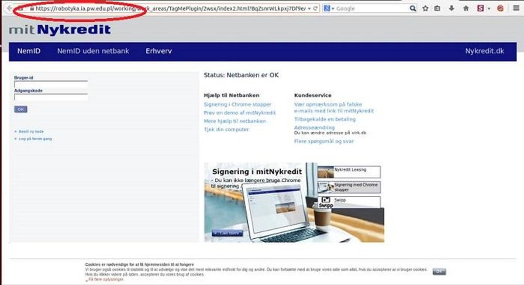
Task: Accept cookies with the OK button
Action: click(x=439, y=271)
